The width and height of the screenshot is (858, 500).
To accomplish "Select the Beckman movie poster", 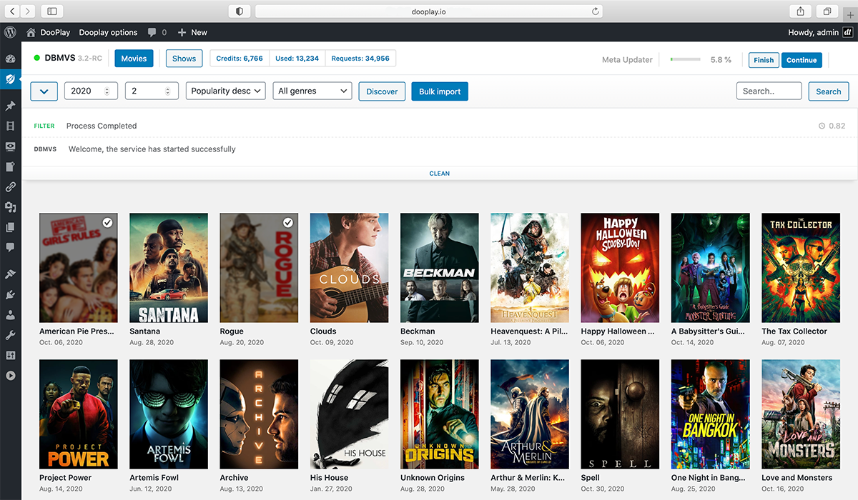I will point(440,268).
